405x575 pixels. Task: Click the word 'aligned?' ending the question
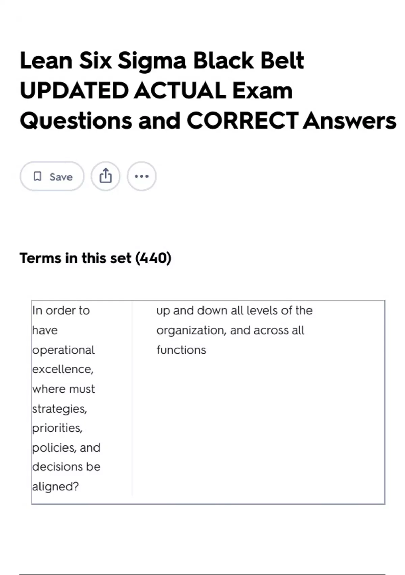click(56, 486)
